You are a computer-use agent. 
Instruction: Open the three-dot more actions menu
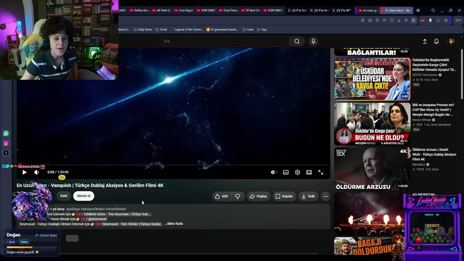pyautogui.click(x=326, y=196)
